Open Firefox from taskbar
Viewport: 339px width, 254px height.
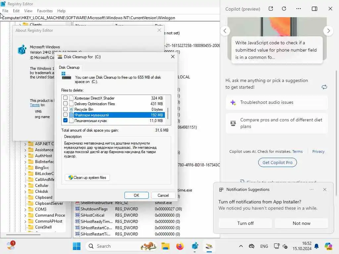pos(180,246)
